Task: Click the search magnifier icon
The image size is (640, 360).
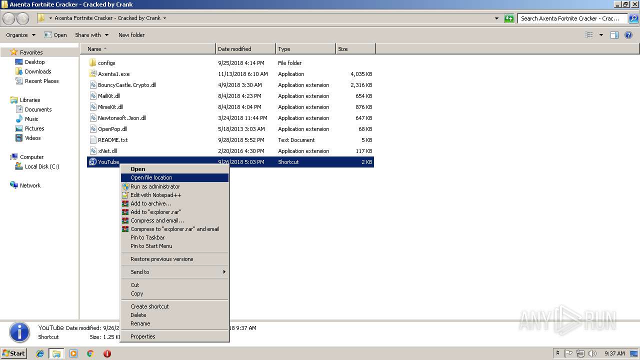Action: (633, 18)
